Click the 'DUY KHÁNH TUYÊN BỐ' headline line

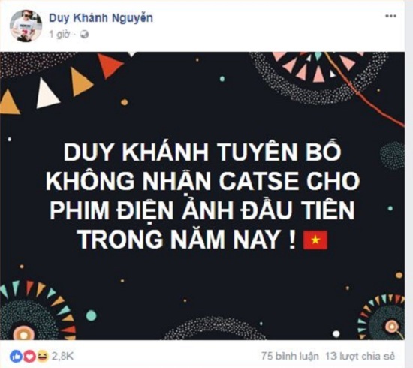203,152
